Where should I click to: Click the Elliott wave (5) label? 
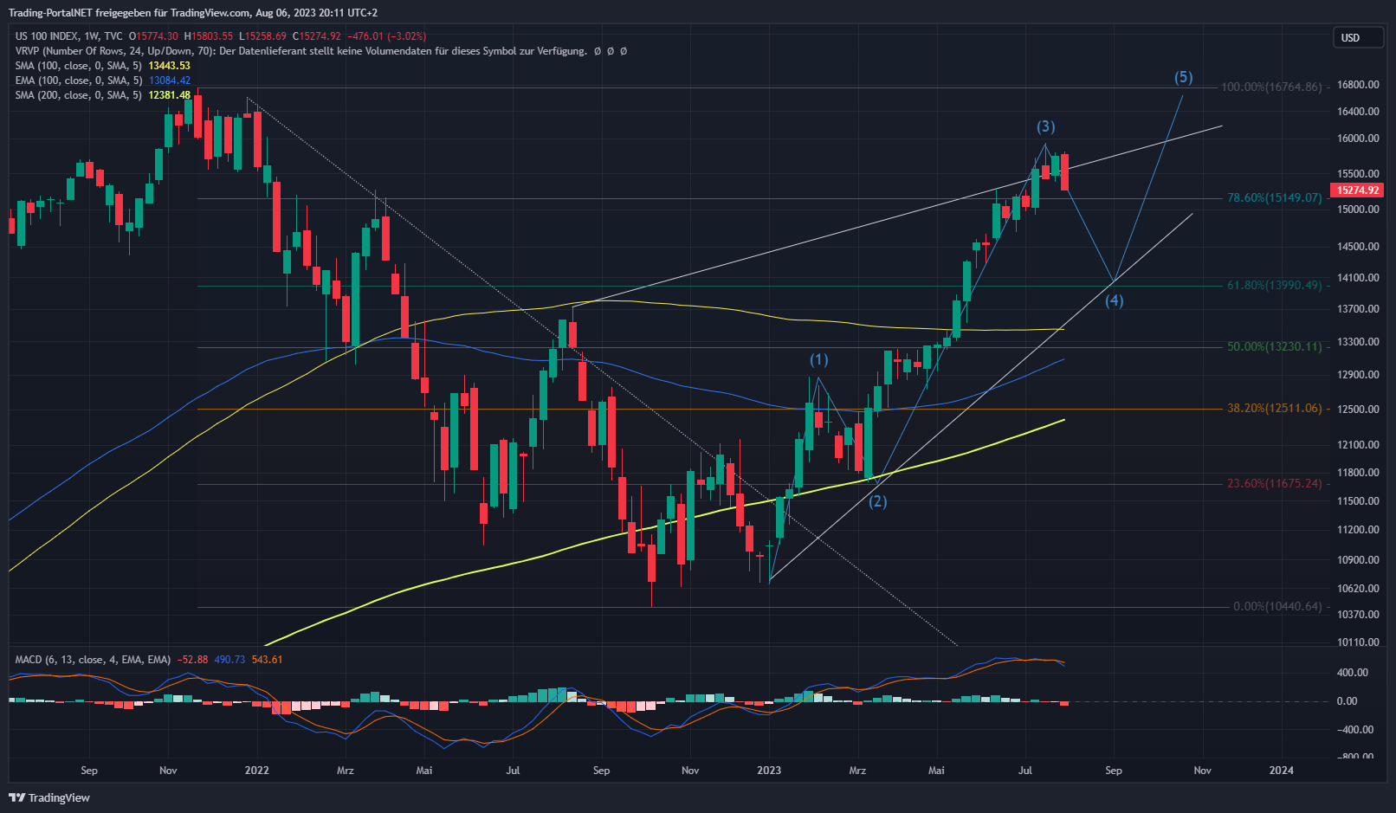[1183, 77]
